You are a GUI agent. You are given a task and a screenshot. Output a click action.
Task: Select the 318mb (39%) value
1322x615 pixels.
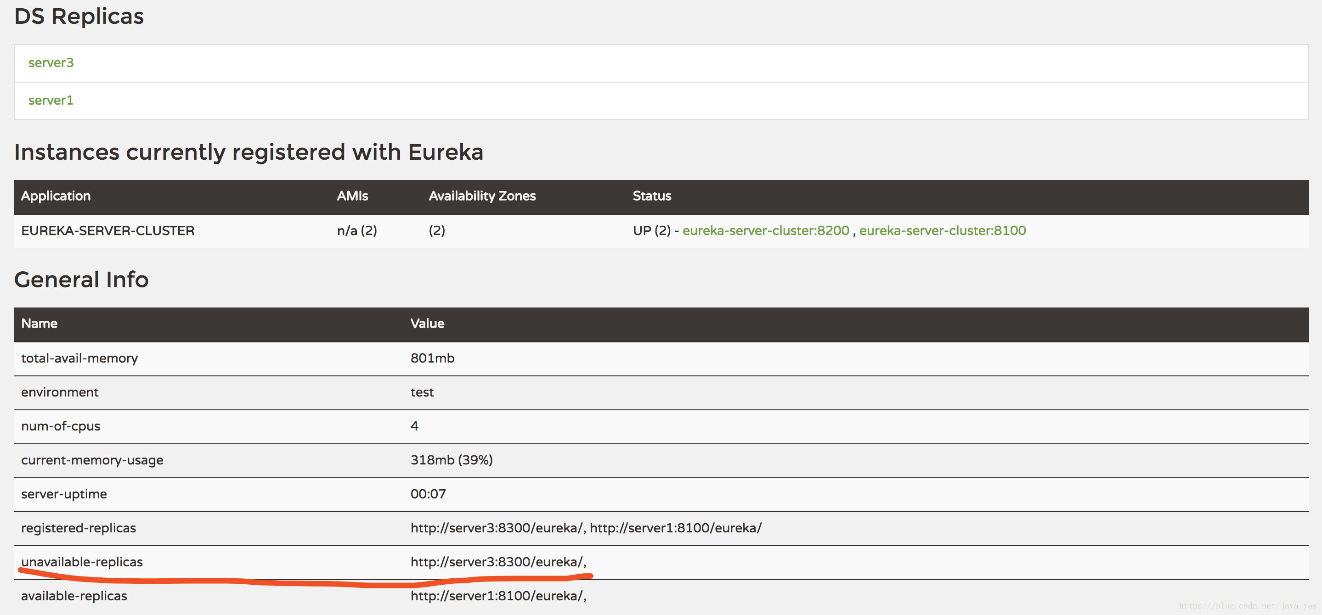click(452, 460)
